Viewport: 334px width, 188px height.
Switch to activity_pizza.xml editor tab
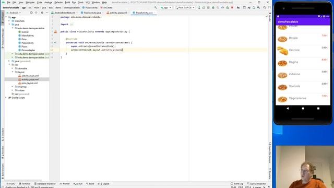coord(118,13)
